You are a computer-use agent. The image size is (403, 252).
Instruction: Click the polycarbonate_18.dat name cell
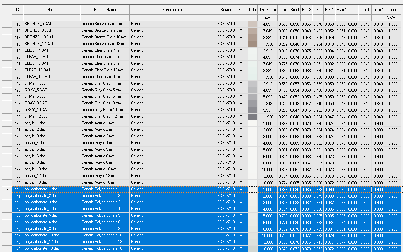(x=52, y=249)
